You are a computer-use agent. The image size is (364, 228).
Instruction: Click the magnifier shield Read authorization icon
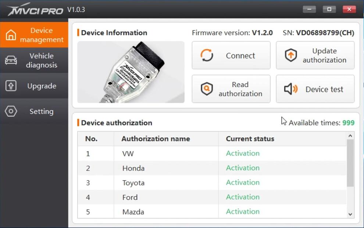pyautogui.click(x=207, y=89)
